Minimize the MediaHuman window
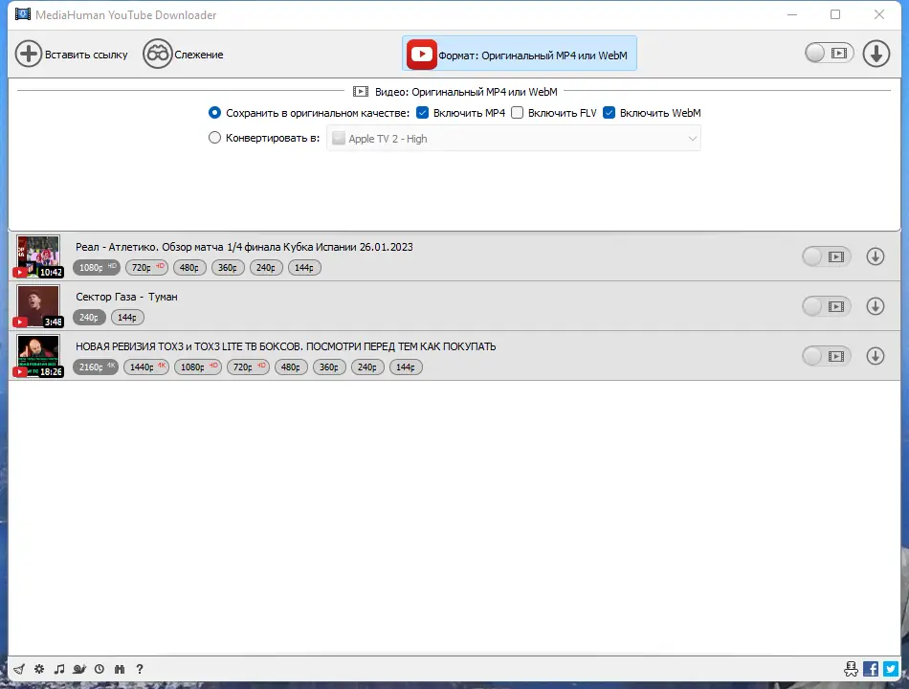This screenshot has height=689, width=909. pos(792,14)
